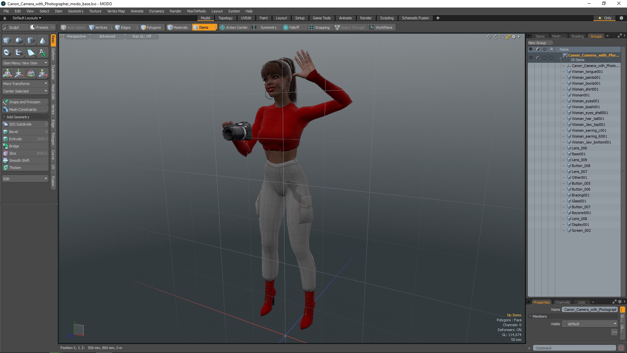Open the Vertex Map menu

pyautogui.click(x=116, y=11)
